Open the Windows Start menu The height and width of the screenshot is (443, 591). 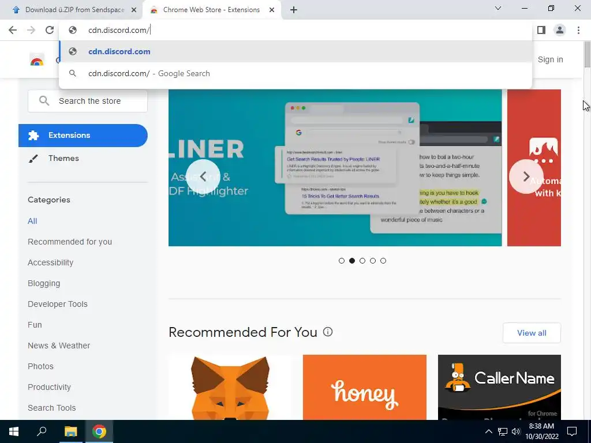(14, 431)
